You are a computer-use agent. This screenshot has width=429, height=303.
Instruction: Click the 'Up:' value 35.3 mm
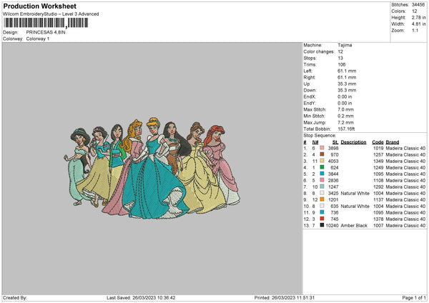pyautogui.click(x=347, y=84)
